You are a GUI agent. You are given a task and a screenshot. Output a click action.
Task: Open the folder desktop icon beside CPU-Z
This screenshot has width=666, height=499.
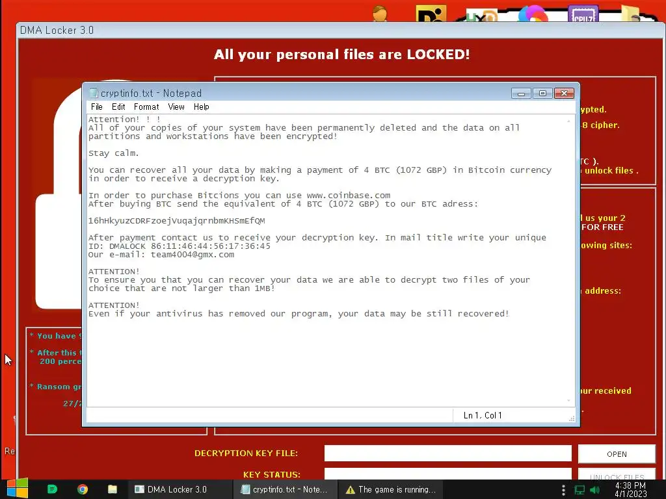tap(631, 13)
